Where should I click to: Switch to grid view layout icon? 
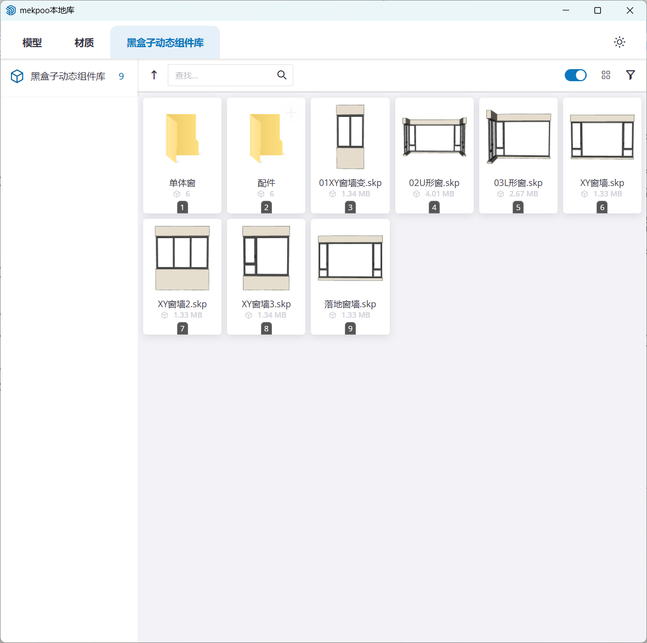click(606, 75)
